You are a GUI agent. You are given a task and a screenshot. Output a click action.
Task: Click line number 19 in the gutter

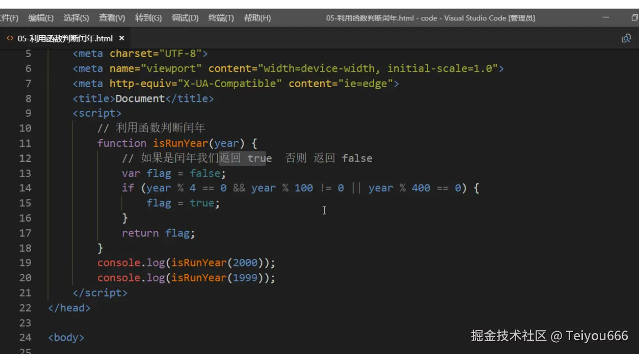[x=25, y=263]
